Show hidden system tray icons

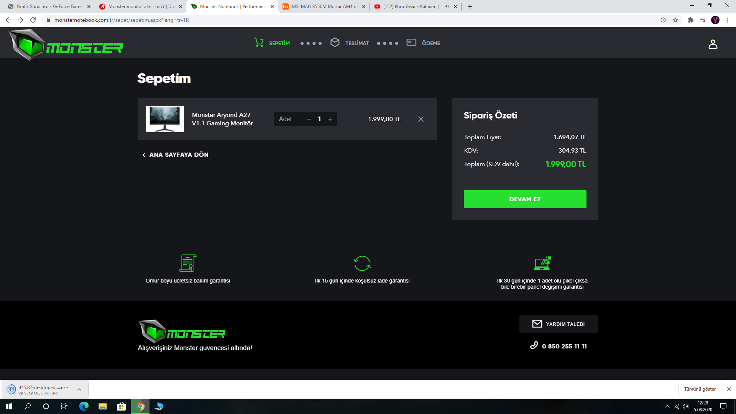(x=667, y=406)
